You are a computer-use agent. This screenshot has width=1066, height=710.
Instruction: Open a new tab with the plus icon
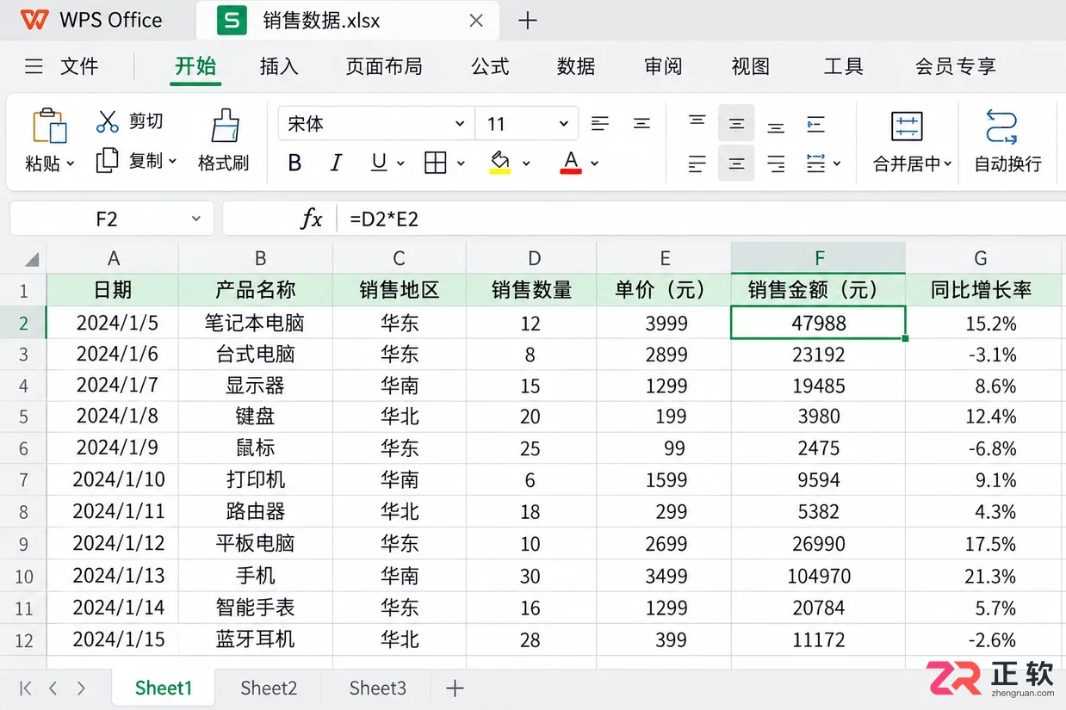(528, 21)
